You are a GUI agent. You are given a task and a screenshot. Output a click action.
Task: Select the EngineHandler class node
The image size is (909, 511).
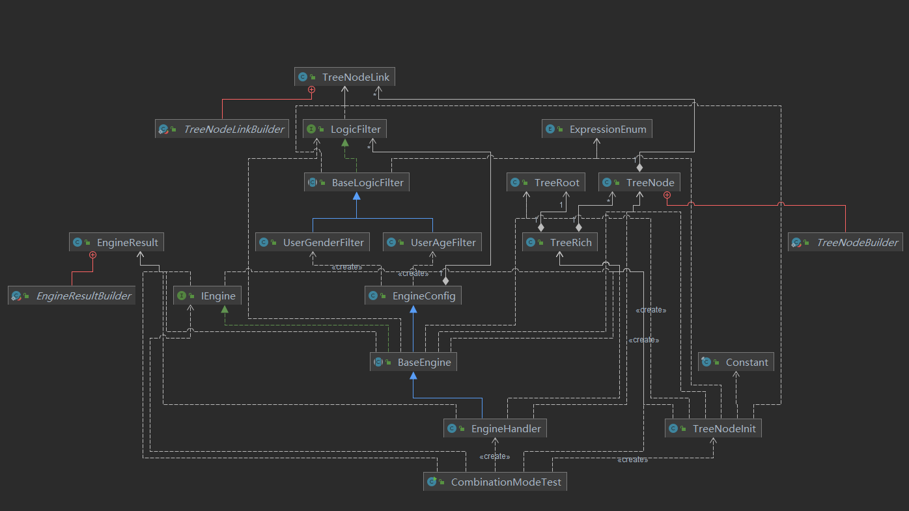[496, 428]
